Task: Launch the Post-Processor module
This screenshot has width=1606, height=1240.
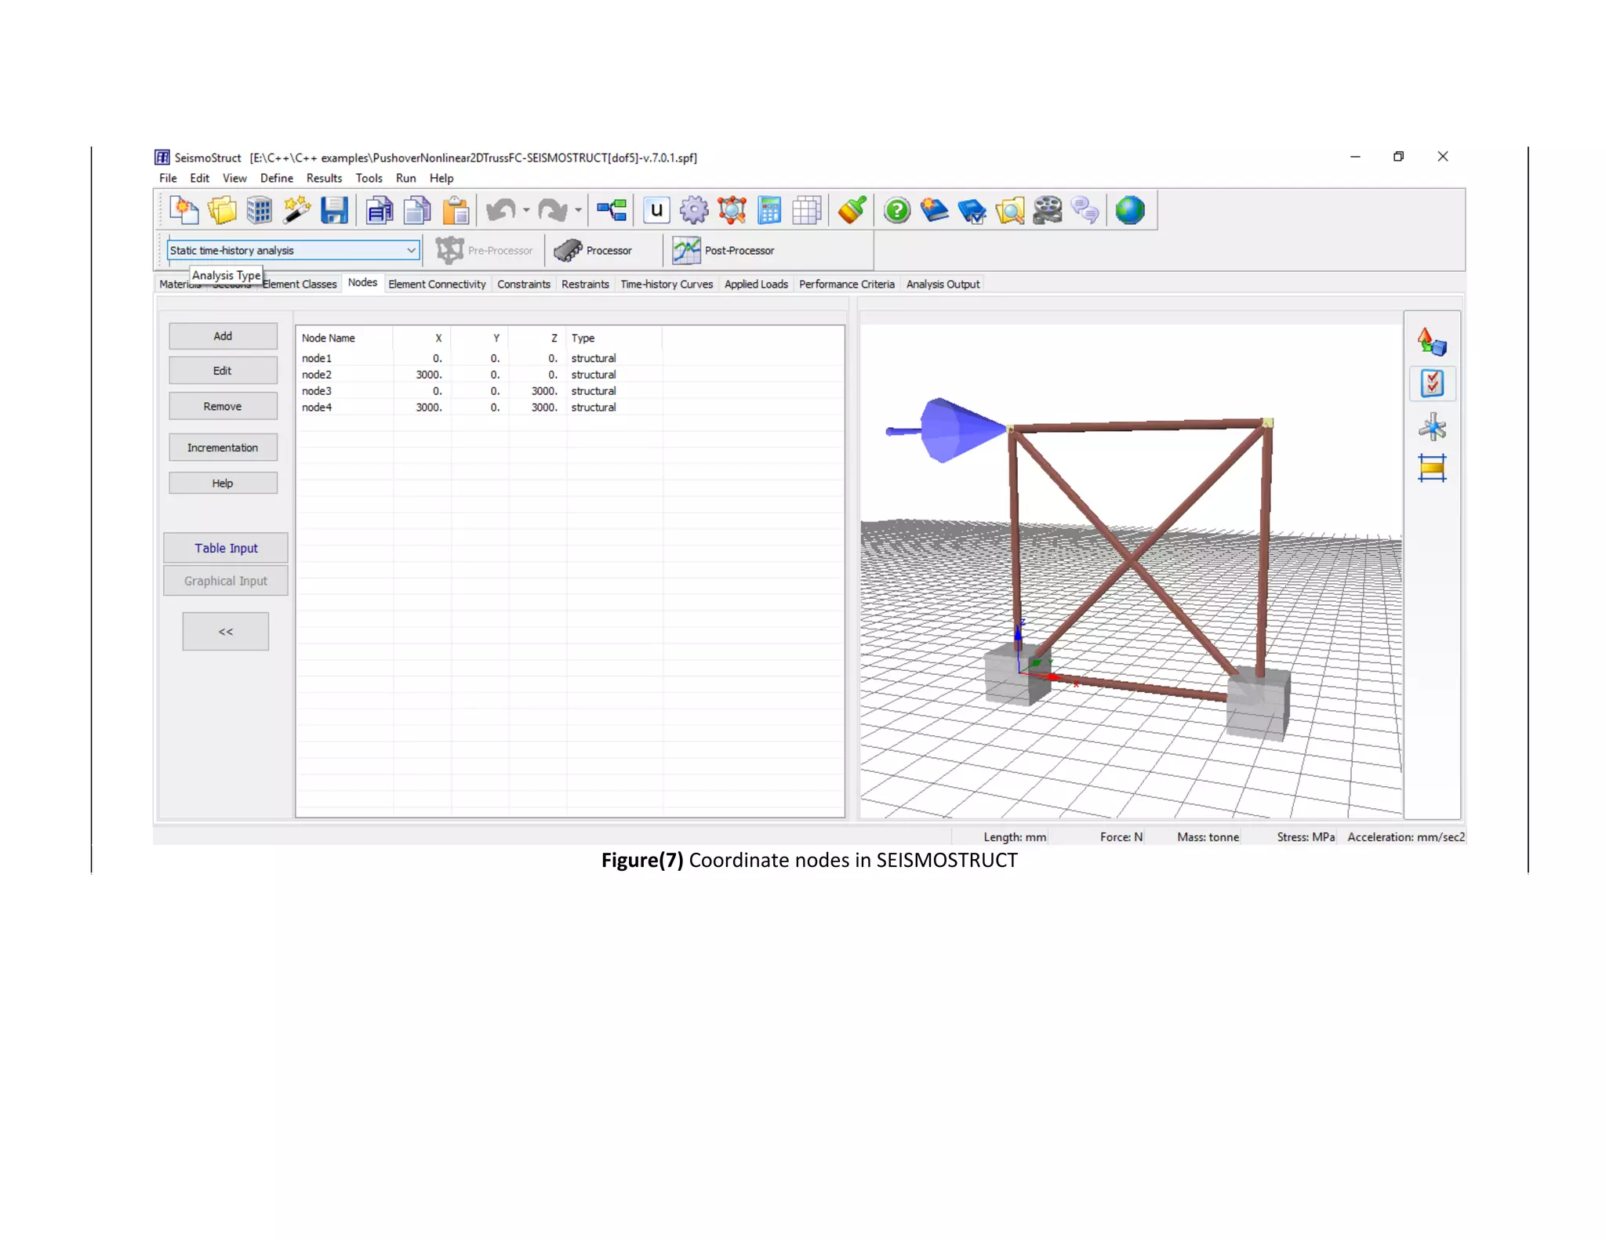Action: click(723, 251)
